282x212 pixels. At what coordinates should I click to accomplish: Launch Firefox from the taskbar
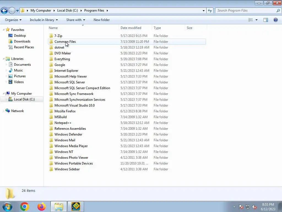(42, 206)
